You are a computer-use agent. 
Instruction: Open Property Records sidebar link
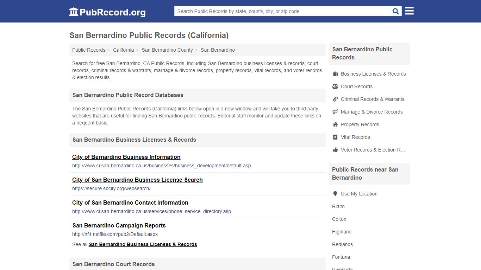pos(360,124)
